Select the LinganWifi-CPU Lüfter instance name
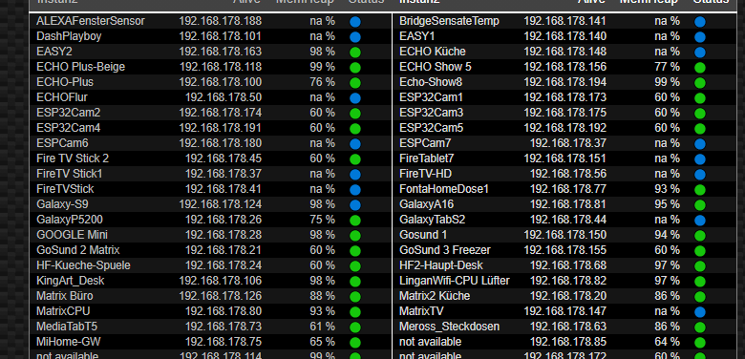This screenshot has width=745, height=359. pyautogui.click(x=455, y=281)
